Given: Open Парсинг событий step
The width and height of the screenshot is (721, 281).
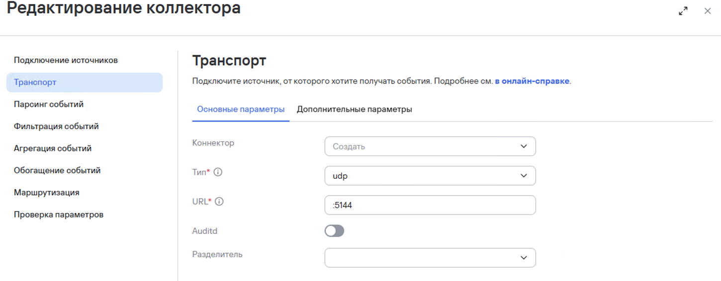Looking at the screenshot, I should tap(49, 104).
